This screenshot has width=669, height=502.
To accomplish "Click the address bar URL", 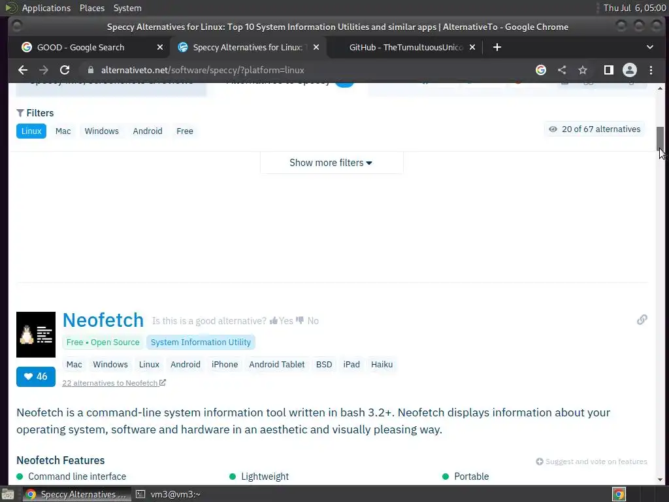I will click(203, 70).
